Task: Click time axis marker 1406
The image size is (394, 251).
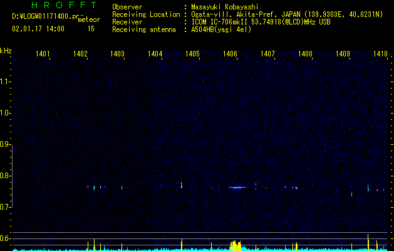Action: point(230,53)
